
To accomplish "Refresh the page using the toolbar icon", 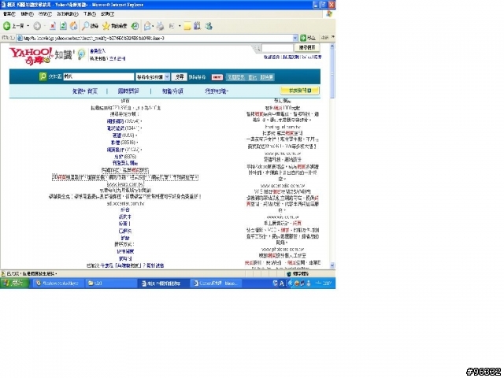I will (63, 26).
